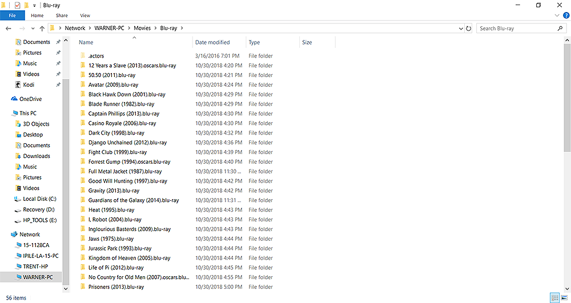This screenshot has height=303, width=571.
Task: Expand the ribbon chevron
Action: pos(557,15)
